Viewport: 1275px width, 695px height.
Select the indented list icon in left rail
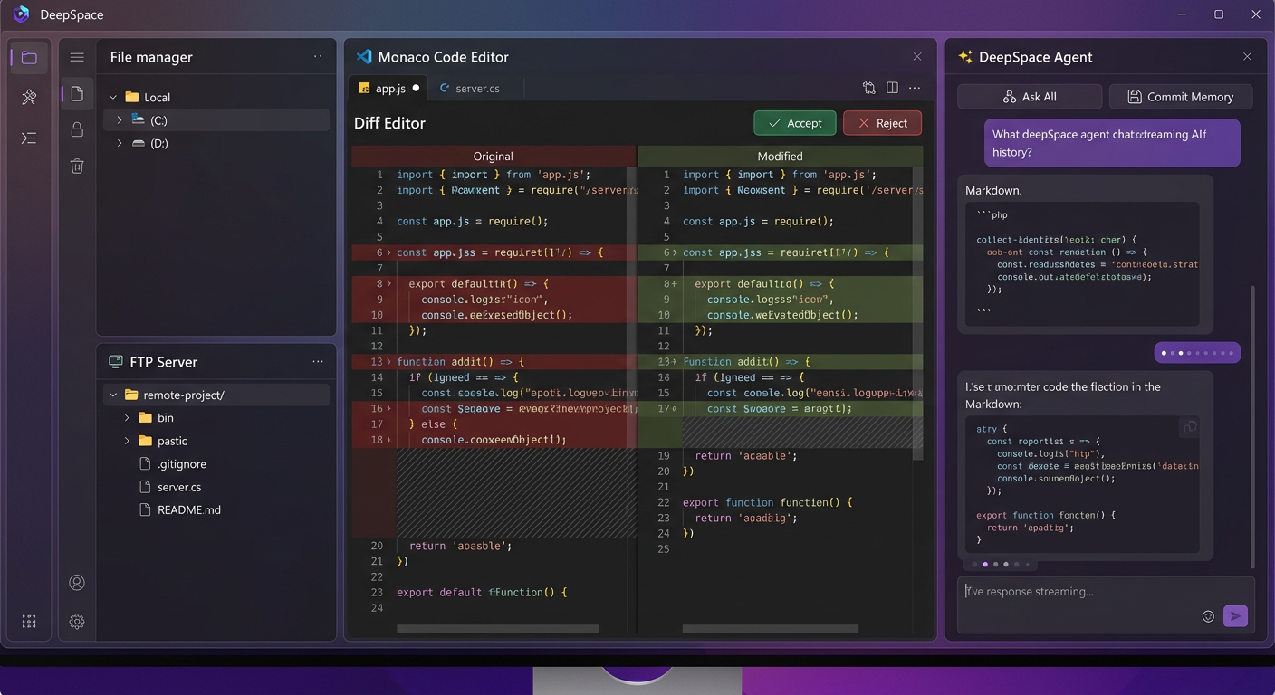[29, 138]
